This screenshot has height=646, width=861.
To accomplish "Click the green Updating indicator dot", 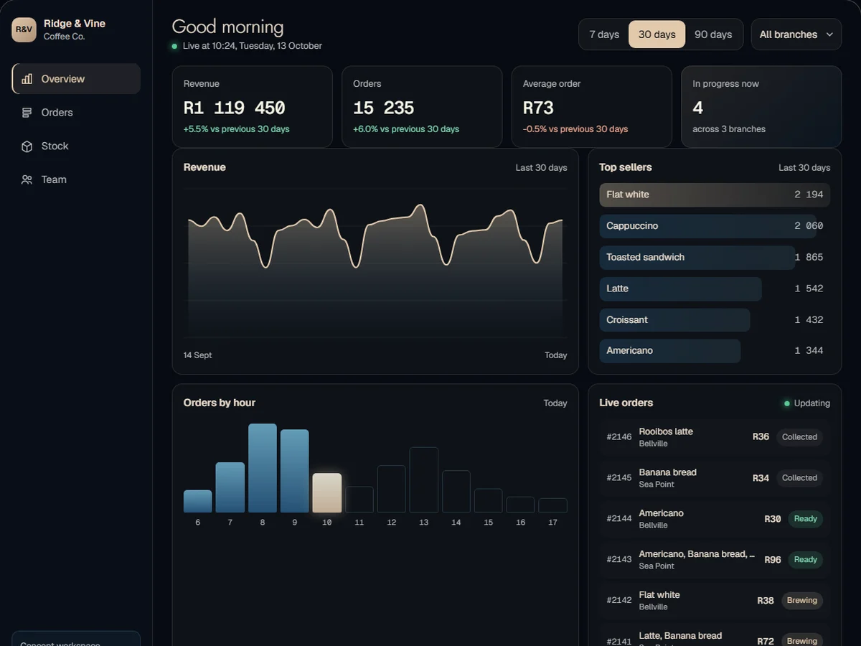I will [787, 403].
